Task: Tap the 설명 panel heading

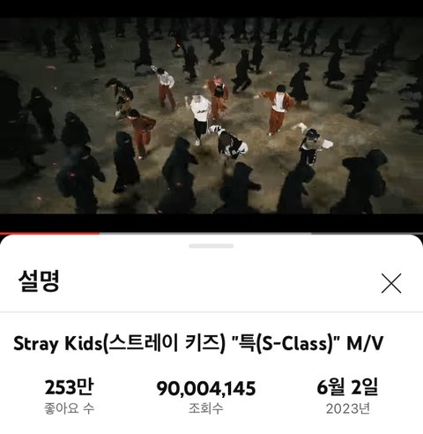Action: point(39,281)
